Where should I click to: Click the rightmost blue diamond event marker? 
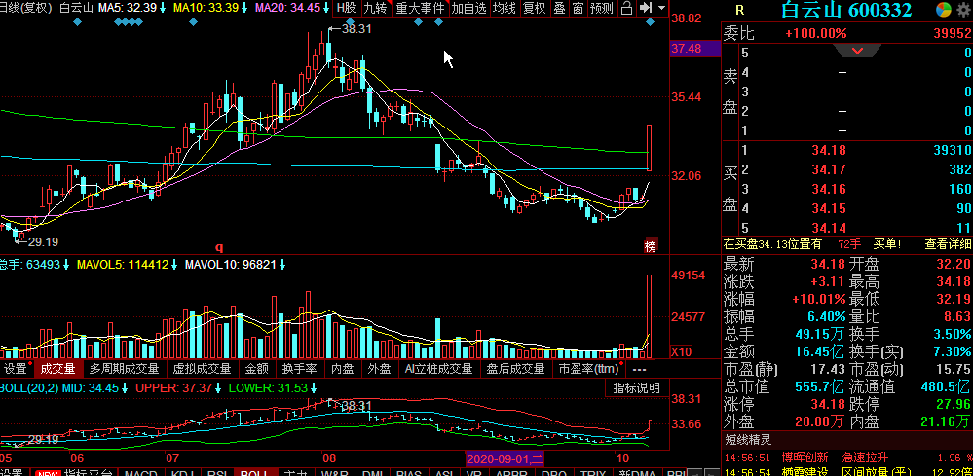tap(651, 22)
